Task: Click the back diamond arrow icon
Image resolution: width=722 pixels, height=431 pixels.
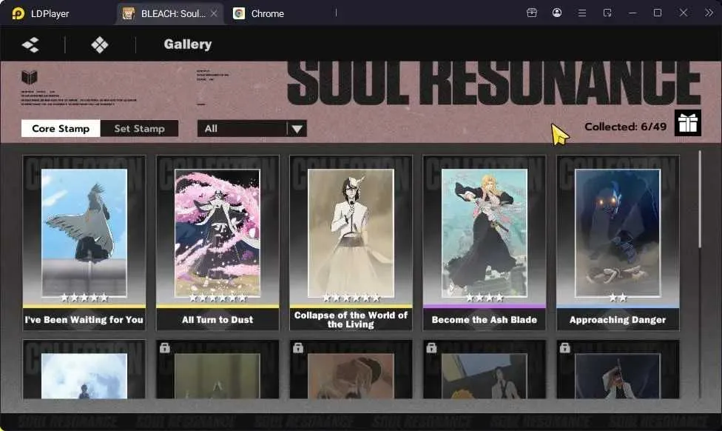Action: (30, 44)
